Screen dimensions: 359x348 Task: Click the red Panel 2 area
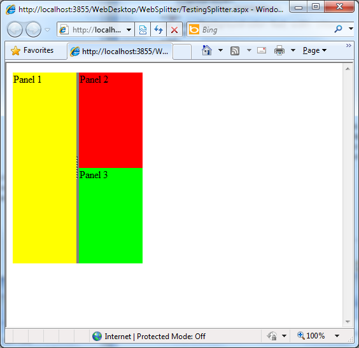coord(111,120)
